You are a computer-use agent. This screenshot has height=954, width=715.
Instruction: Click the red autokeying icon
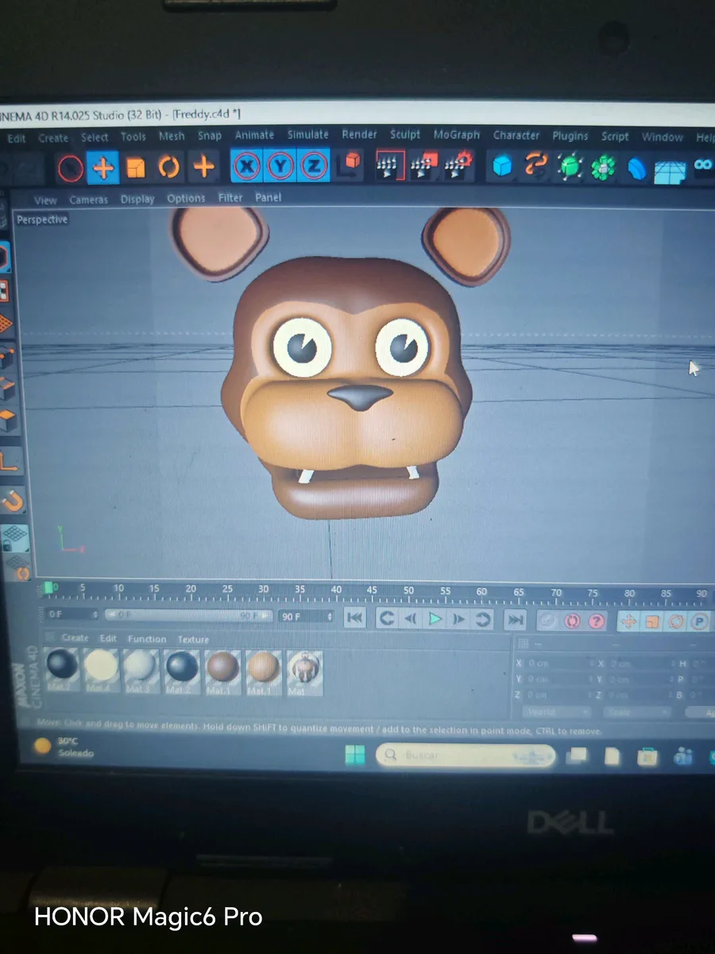572,621
